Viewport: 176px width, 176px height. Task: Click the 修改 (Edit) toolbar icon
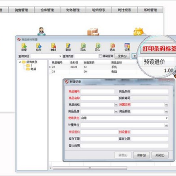[39, 47]
